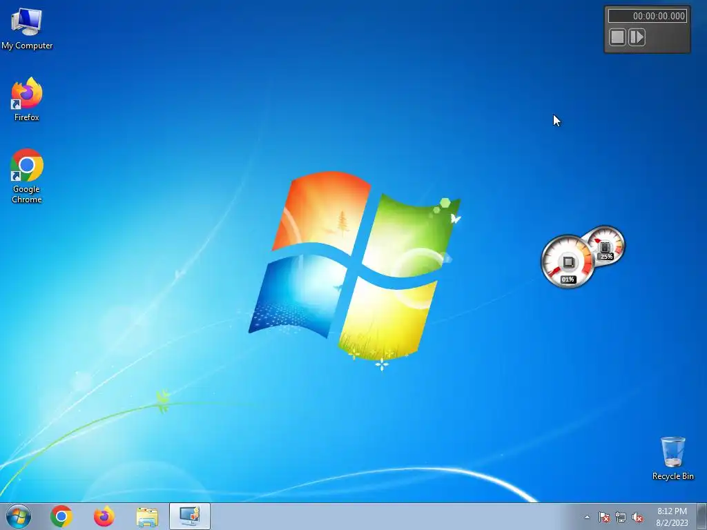The height and width of the screenshot is (530, 707).
Task: Select the My Computer desktop icon
Action: tap(27, 28)
